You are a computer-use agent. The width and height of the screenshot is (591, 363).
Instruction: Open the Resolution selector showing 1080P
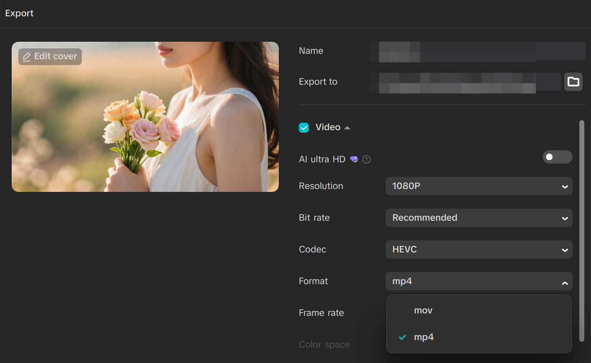click(x=479, y=186)
